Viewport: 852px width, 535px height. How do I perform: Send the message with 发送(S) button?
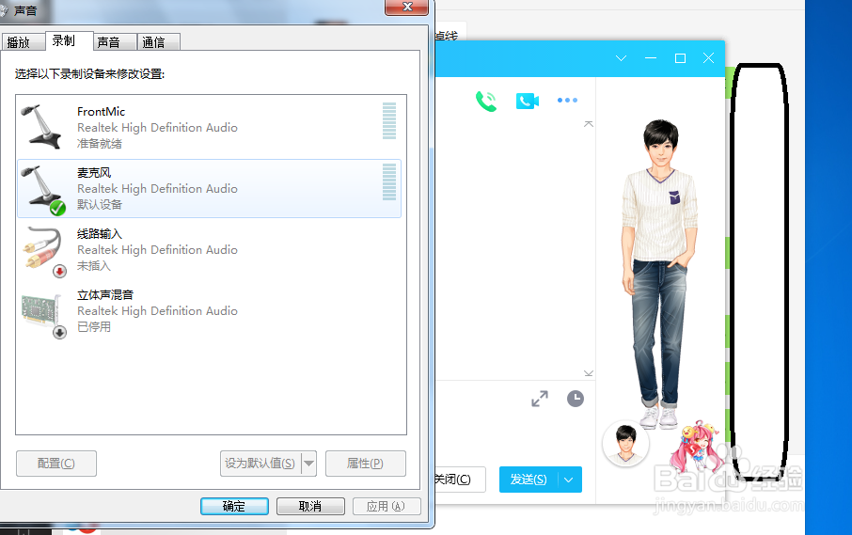pos(529,480)
